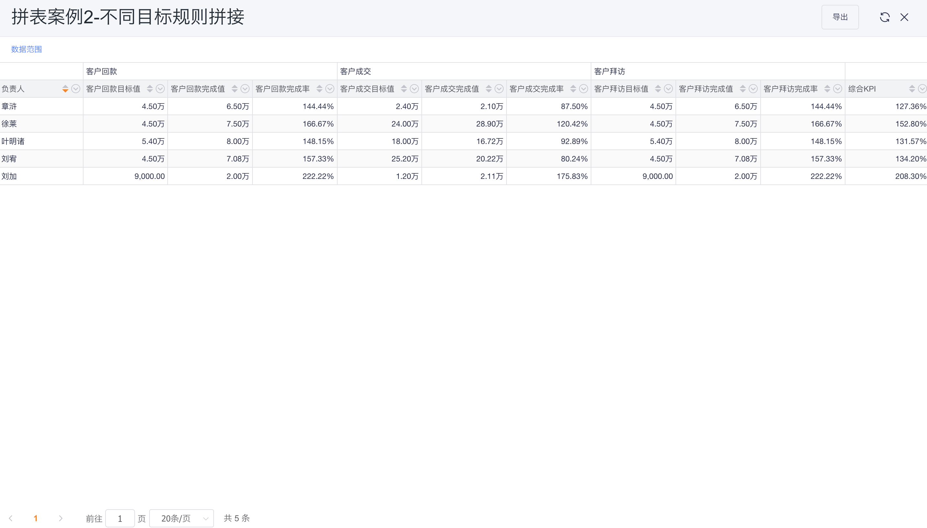Sort by 客户成交完成值 column
927x528 pixels.
[489, 88]
